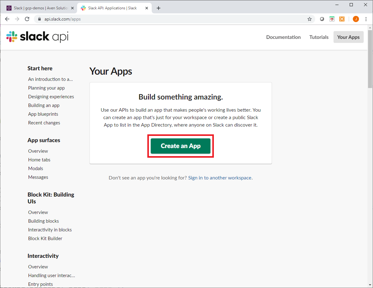This screenshot has width=373, height=288.
Task: Open An introduction to a... link
Action: coord(50,79)
